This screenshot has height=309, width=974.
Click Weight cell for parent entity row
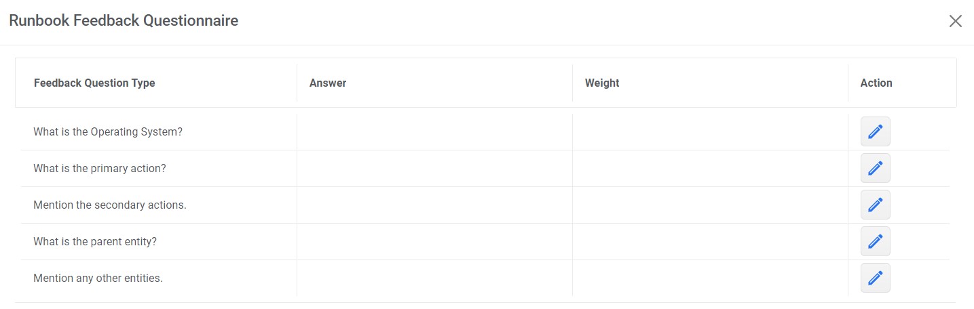click(710, 241)
